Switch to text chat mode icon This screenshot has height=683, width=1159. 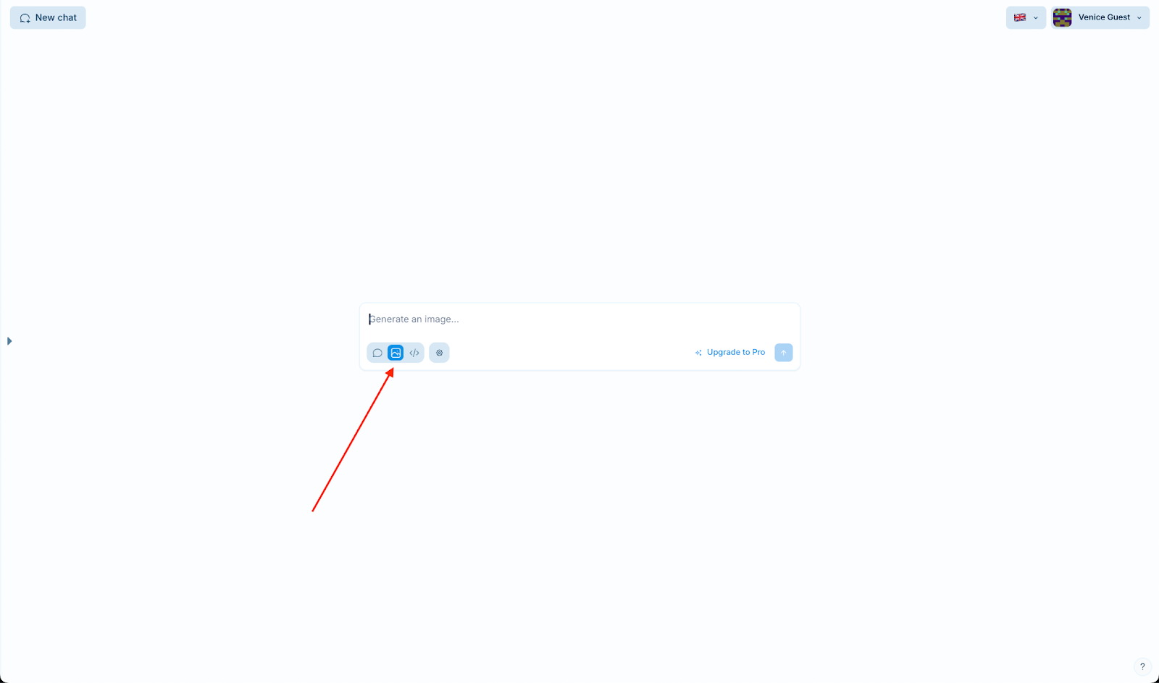click(377, 353)
